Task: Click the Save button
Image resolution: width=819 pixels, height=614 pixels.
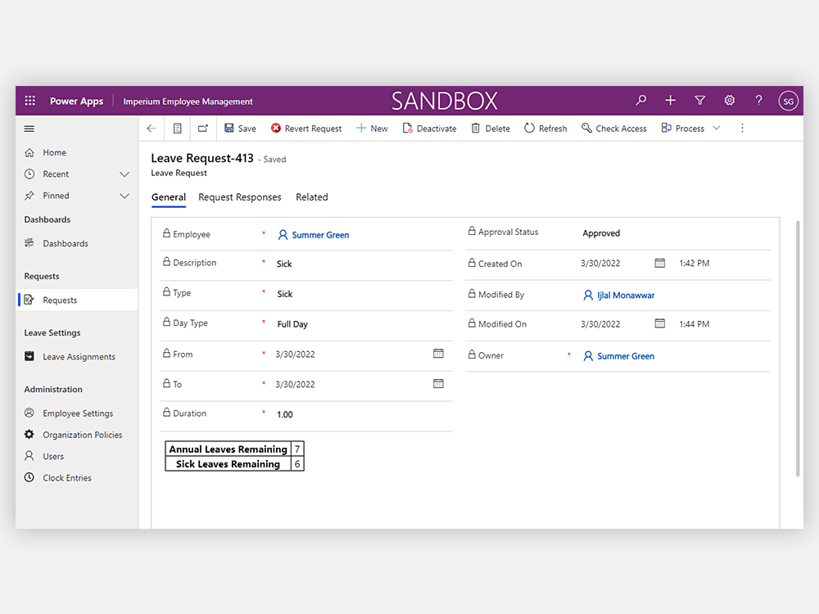Action: coord(240,129)
